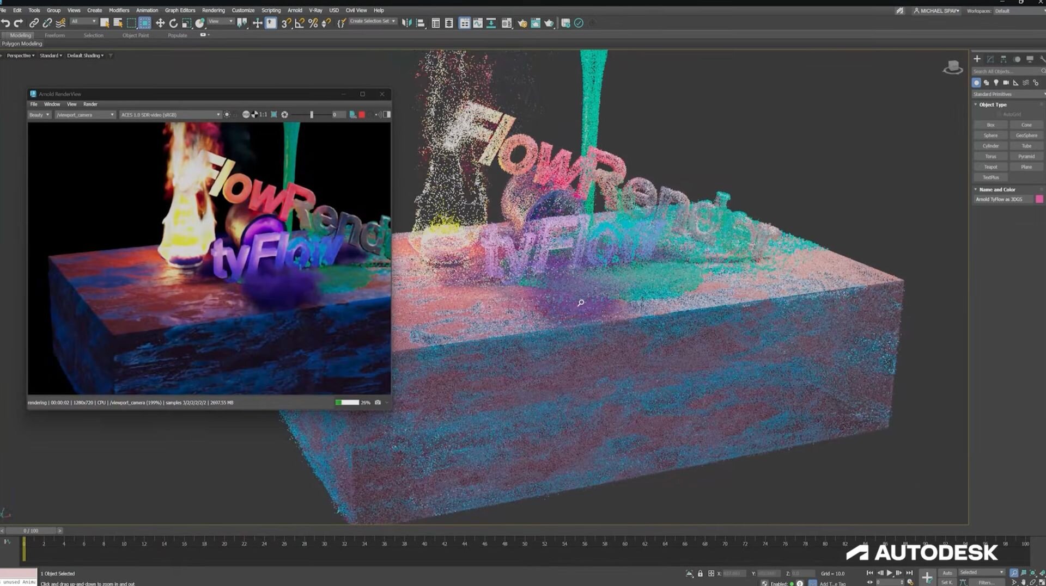The width and height of the screenshot is (1046, 586).
Task: Click the Bind to Space Warp icon
Action: tap(60, 23)
